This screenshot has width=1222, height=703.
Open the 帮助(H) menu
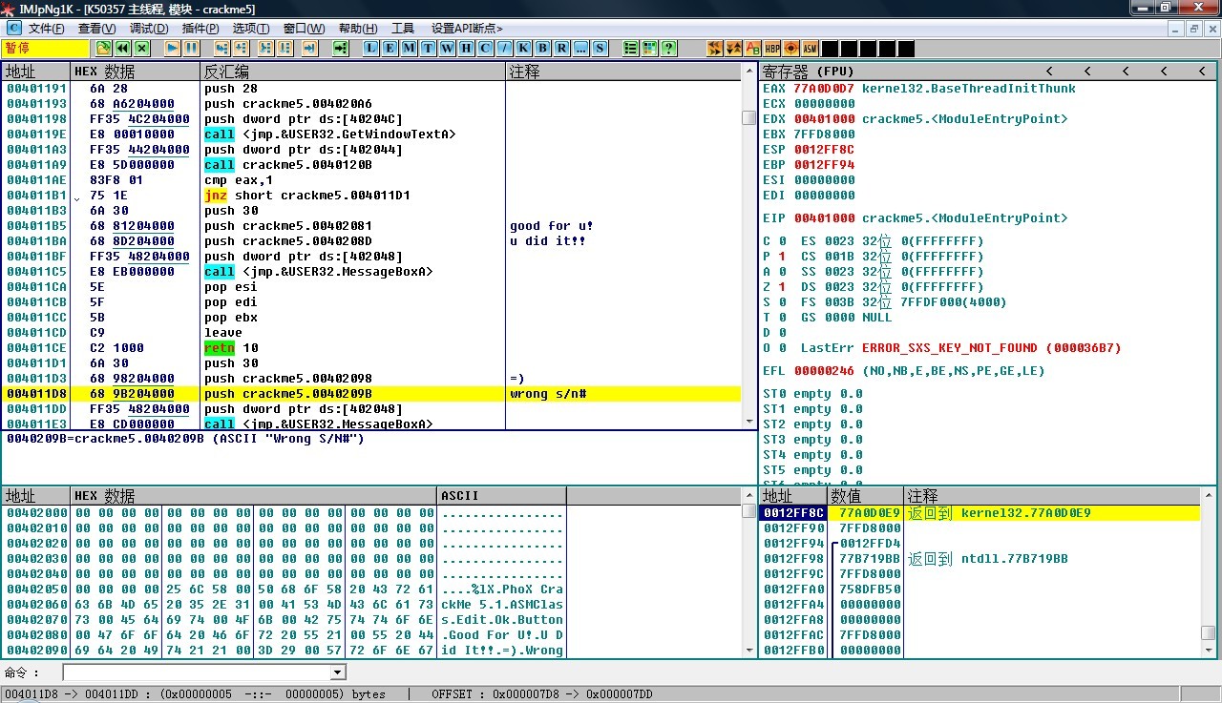click(x=358, y=29)
